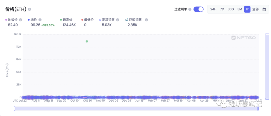Screen dimensions: 271x116
Task: Toggle the 过滤刷单 switch off
Action: [x=199, y=9]
